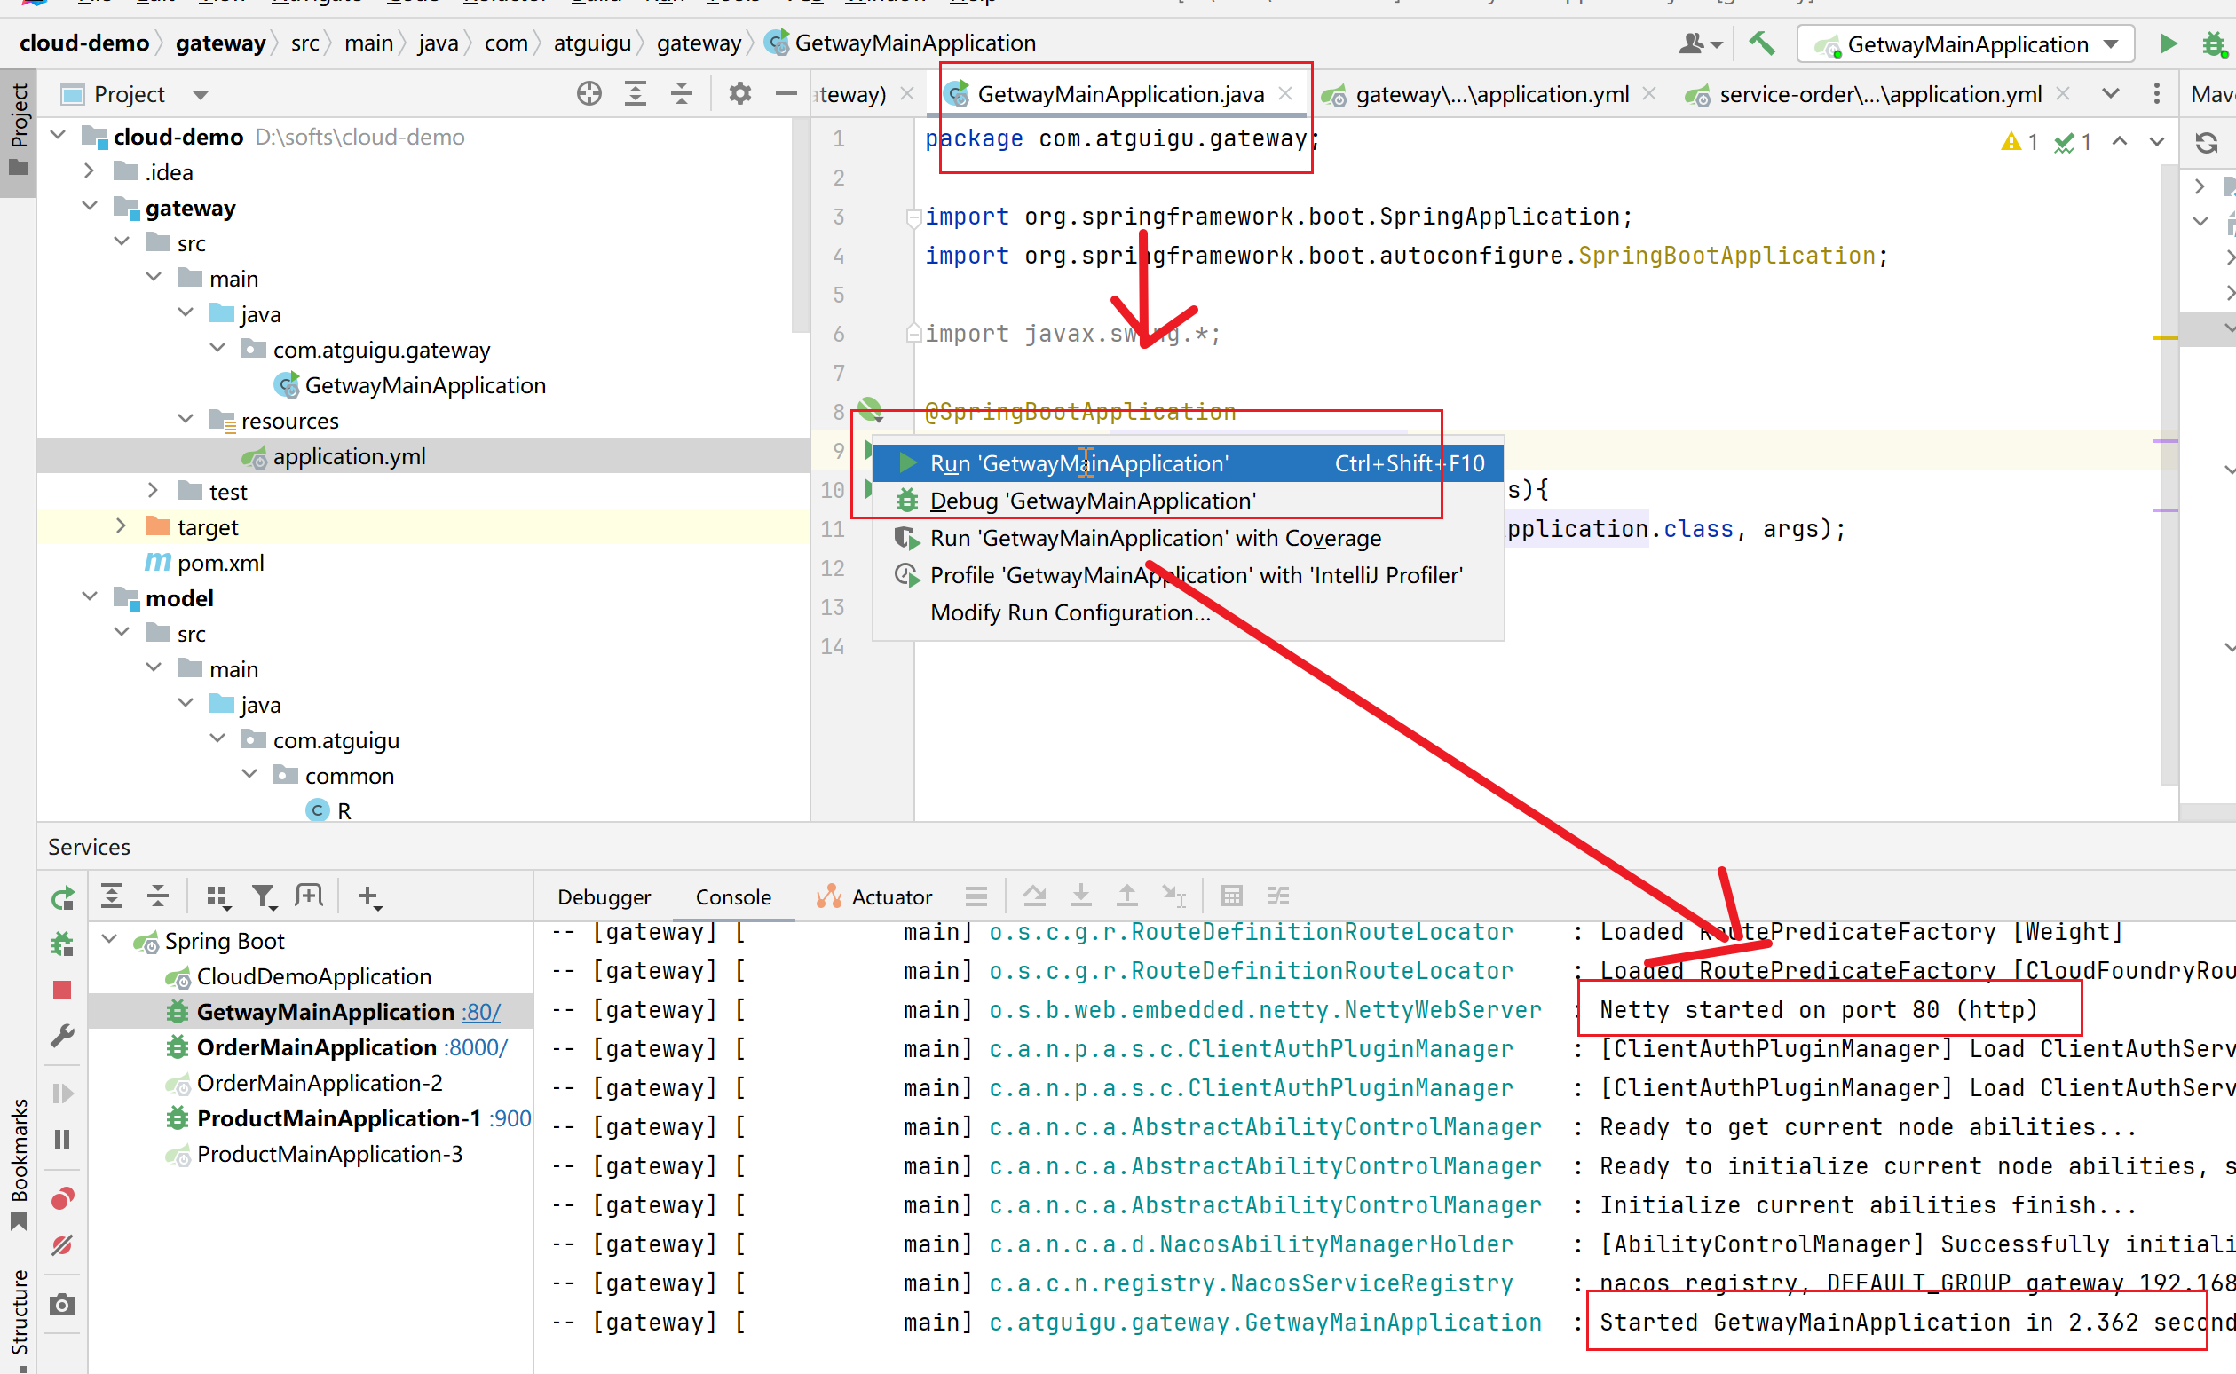The height and width of the screenshot is (1374, 2236).
Task: Click Step Into icon in debugger toolbar
Action: 1080,896
